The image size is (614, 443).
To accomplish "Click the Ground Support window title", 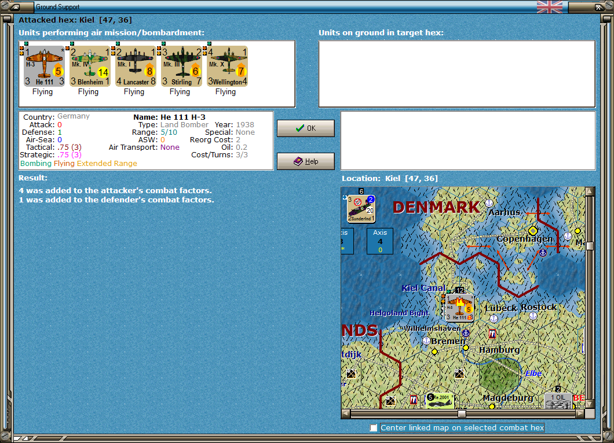I will pos(57,6).
